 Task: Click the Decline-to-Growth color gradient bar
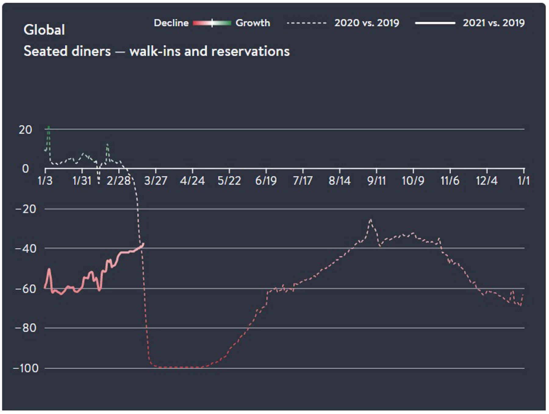[x=212, y=23]
